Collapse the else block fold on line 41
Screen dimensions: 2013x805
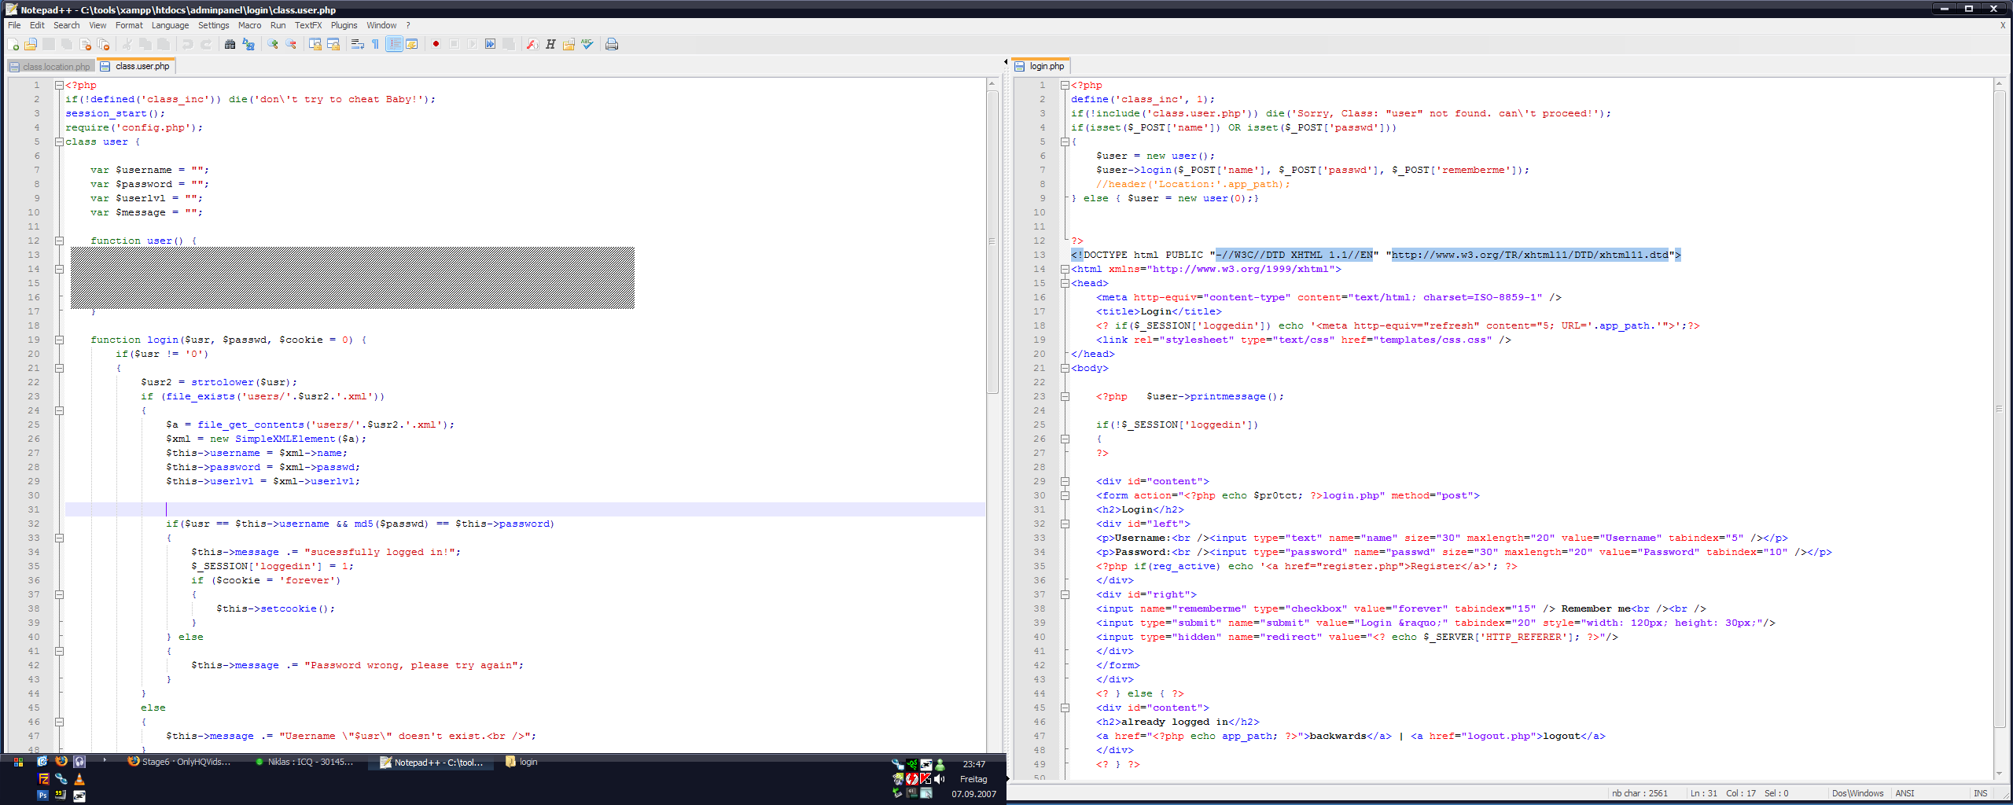(59, 651)
